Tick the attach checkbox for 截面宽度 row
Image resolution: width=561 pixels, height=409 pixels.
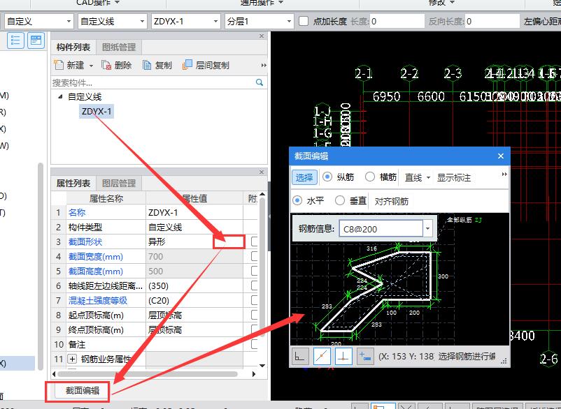[255, 256]
